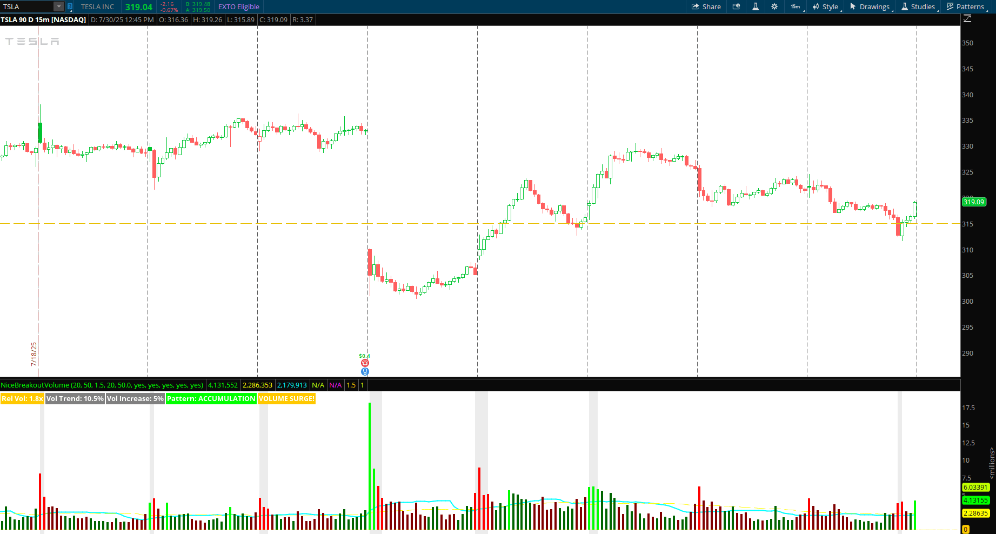
Task: Select the beaker analyze icon in toolbar
Action: (756, 6)
